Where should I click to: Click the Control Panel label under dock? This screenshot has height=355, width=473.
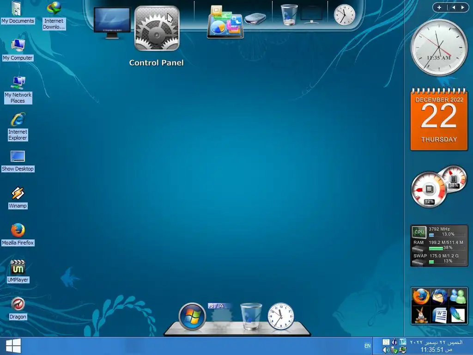tap(156, 63)
